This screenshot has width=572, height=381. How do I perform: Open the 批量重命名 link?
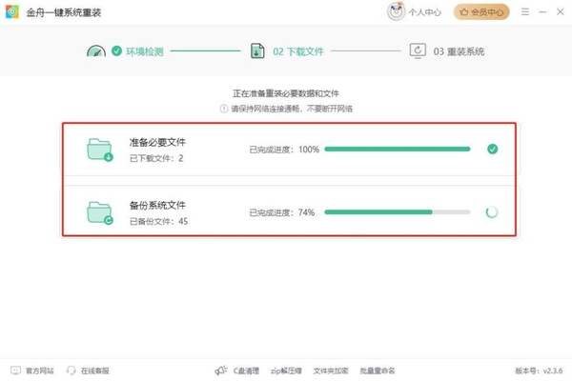378,371
